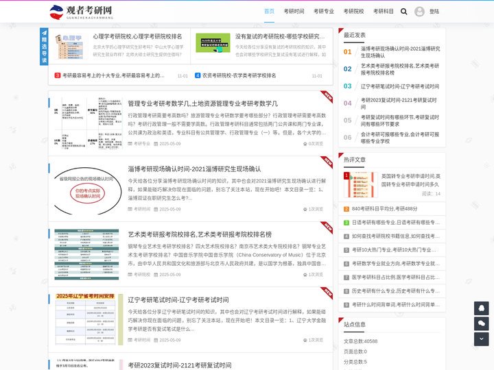Image resolution: width=494 pixels, height=370 pixels.
Task: Open item 4 农资考研院校-农学类考研学校排名
Action: (x=239, y=75)
